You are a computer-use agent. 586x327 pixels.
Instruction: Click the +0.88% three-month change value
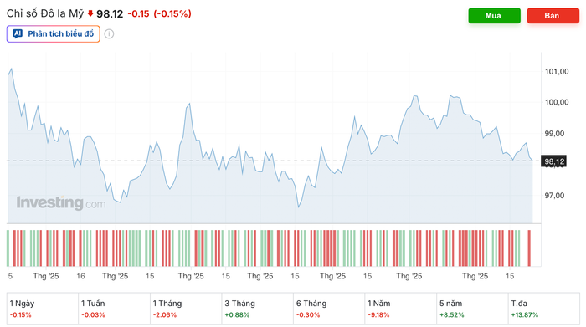pyautogui.click(x=237, y=314)
